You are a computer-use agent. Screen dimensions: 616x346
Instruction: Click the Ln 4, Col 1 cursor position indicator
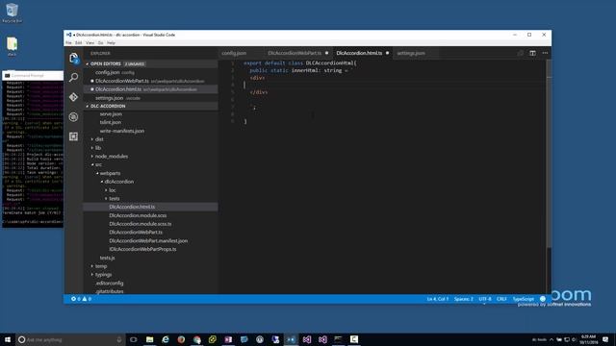tap(438, 299)
